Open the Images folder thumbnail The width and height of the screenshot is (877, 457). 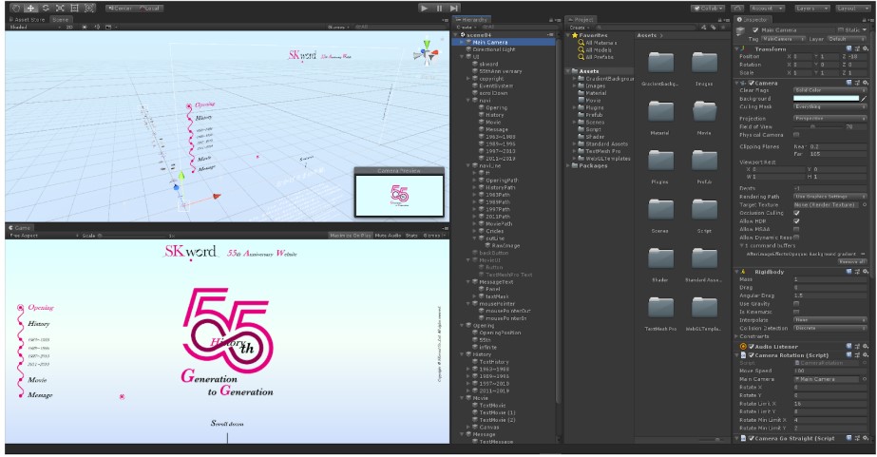coord(704,62)
